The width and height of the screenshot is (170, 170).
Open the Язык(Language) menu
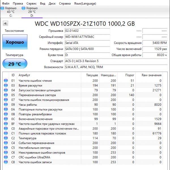pyautogui.click(x=85, y=4)
